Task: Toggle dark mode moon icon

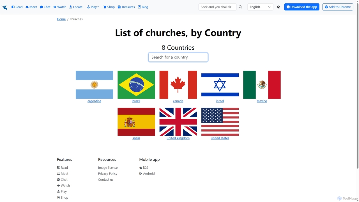Action: click(279, 7)
